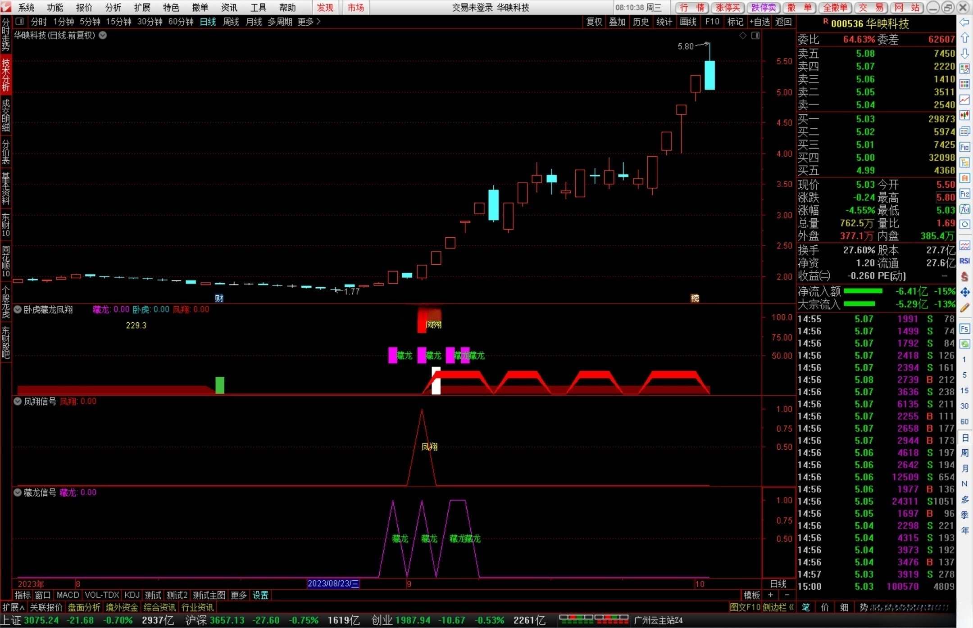Collapse the 卧虎藏龙凤翔 indicator panel toggle
The height and width of the screenshot is (628, 973).
click(x=18, y=310)
